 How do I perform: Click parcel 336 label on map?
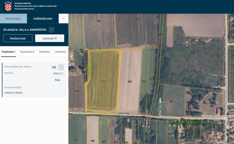click(161, 34)
